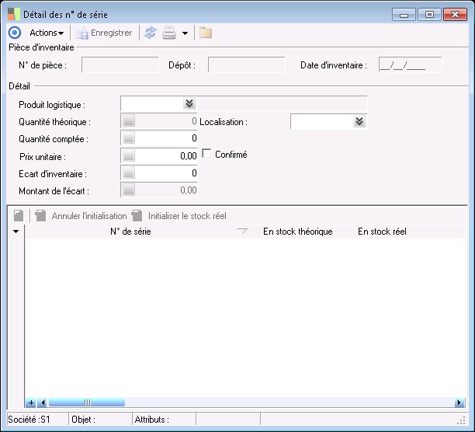Click the plus button at grid bottom
Image resolution: width=475 pixels, height=432 pixels.
point(31,402)
